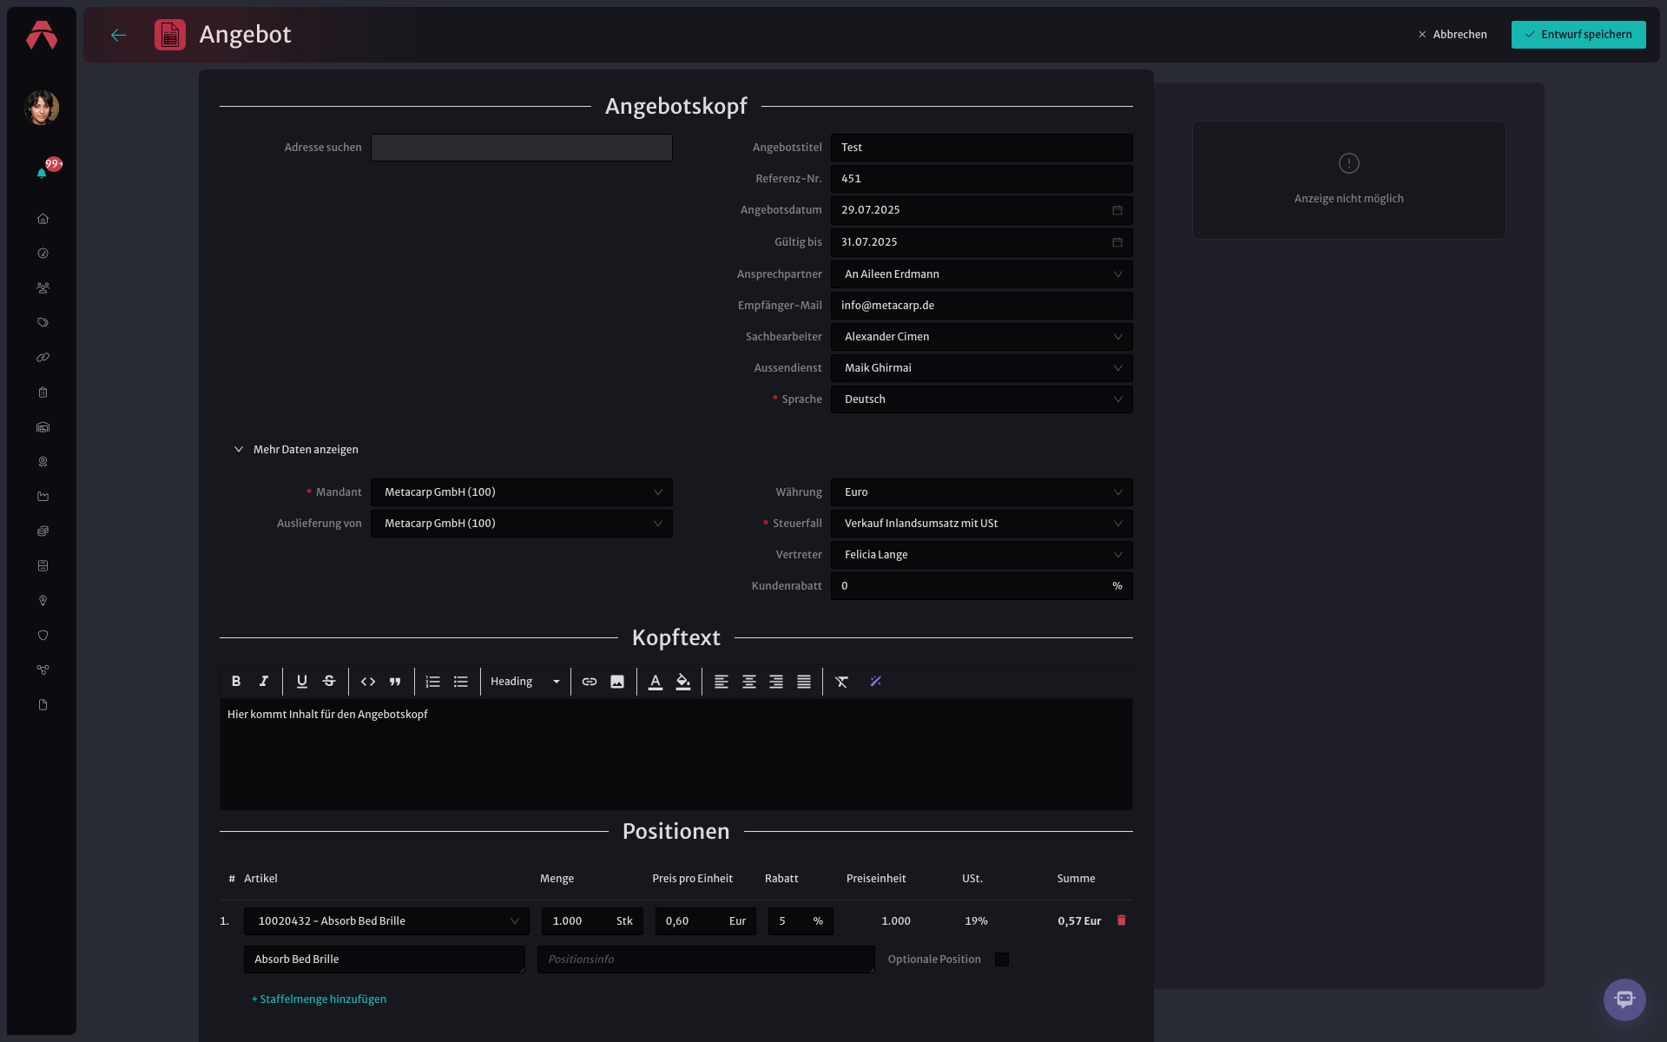Open background fill color picker
Screen dimensions: 1667x1042
(x=683, y=682)
